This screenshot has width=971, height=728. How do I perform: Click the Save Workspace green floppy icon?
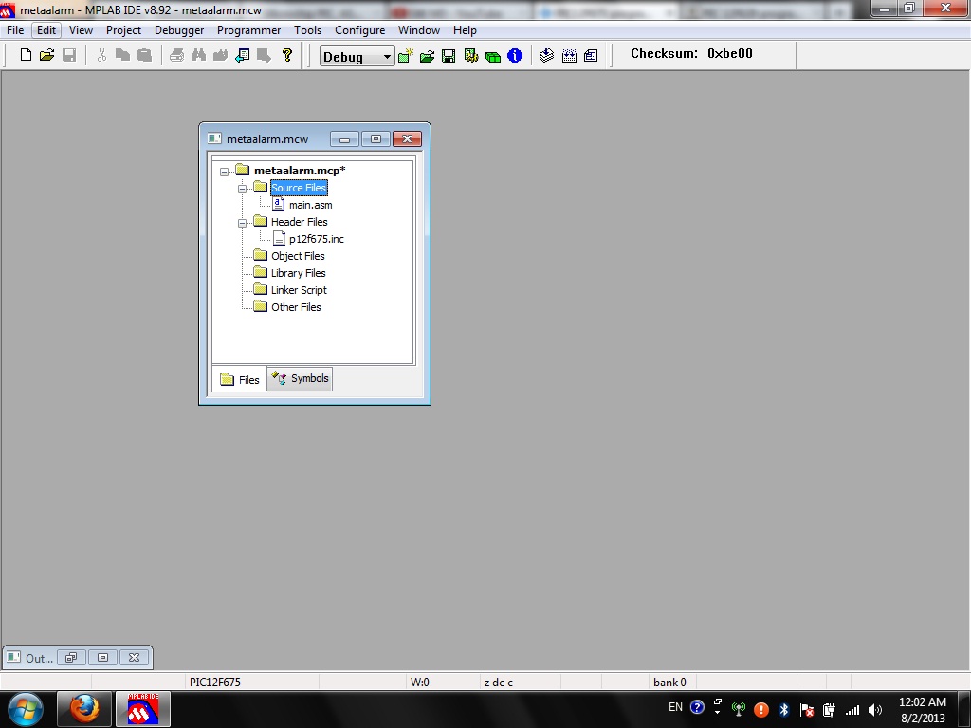coord(449,56)
